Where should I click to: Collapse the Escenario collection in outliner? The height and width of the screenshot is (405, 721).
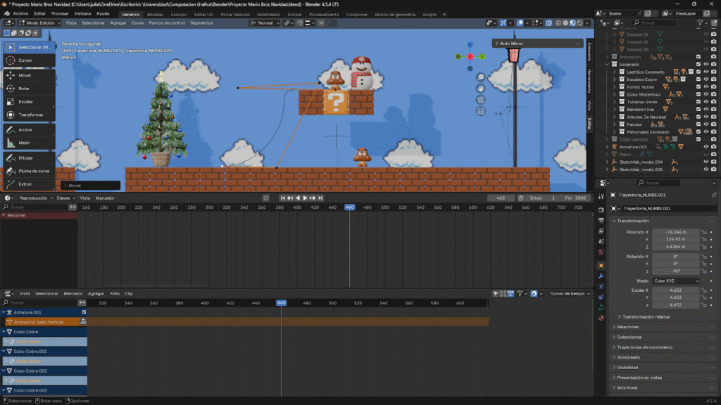607,64
